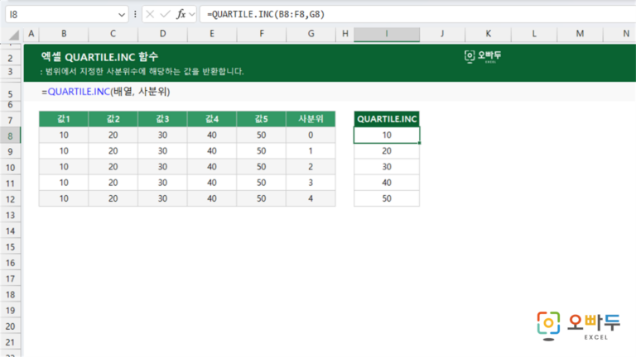Click cell F12 containing 50
Screen dimensions: 636x357
[262, 198]
